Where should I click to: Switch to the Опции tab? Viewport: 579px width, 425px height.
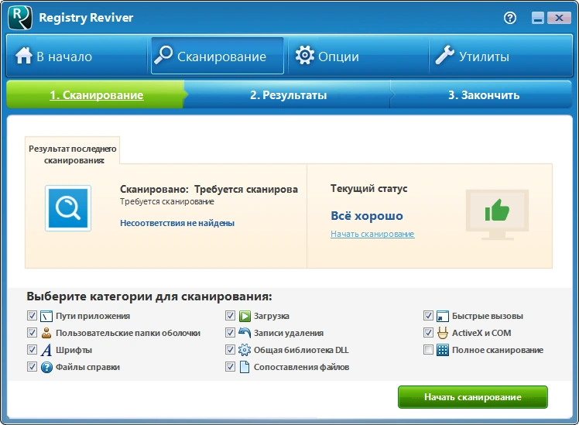pos(358,56)
